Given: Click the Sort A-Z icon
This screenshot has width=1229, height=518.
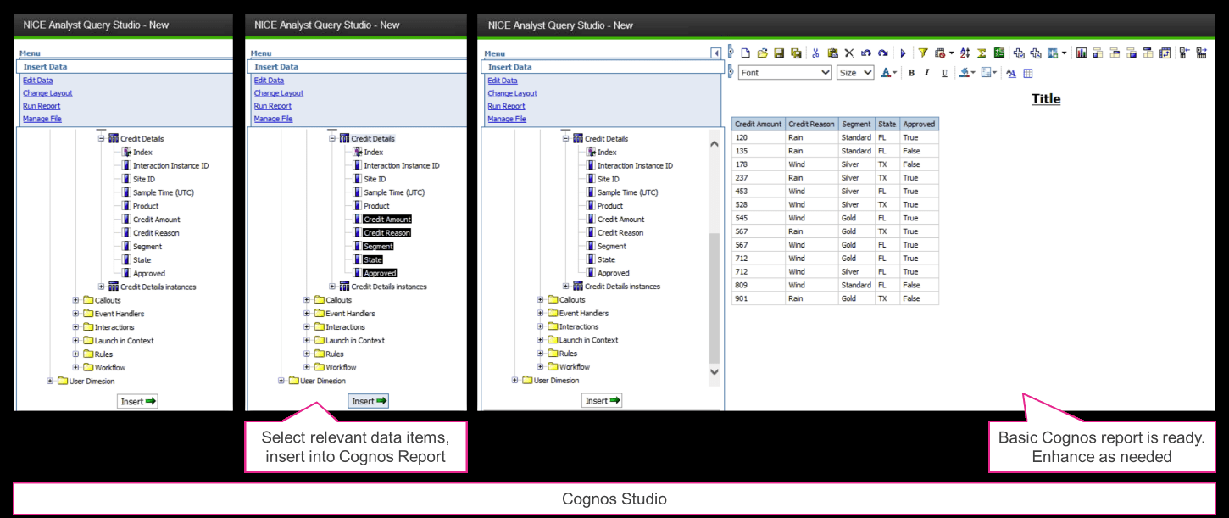Looking at the screenshot, I should click(965, 53).
